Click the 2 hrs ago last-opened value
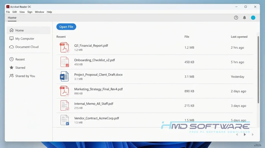265x148 pixels. [x=237, y=47]
